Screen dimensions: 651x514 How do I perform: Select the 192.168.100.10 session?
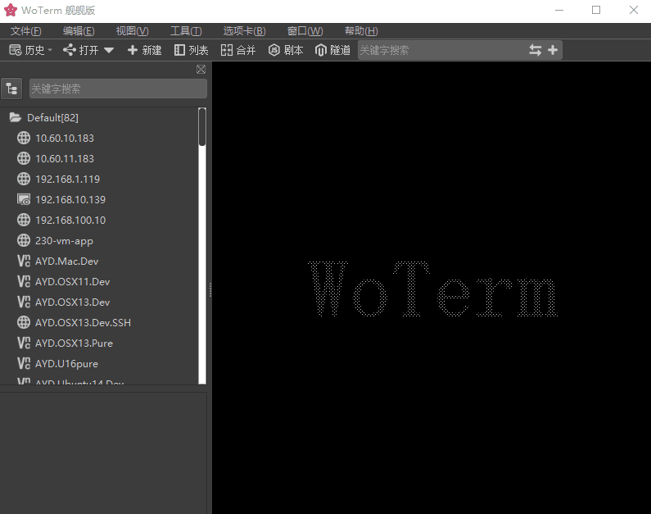pyautogui.click(x=70, y=221)
